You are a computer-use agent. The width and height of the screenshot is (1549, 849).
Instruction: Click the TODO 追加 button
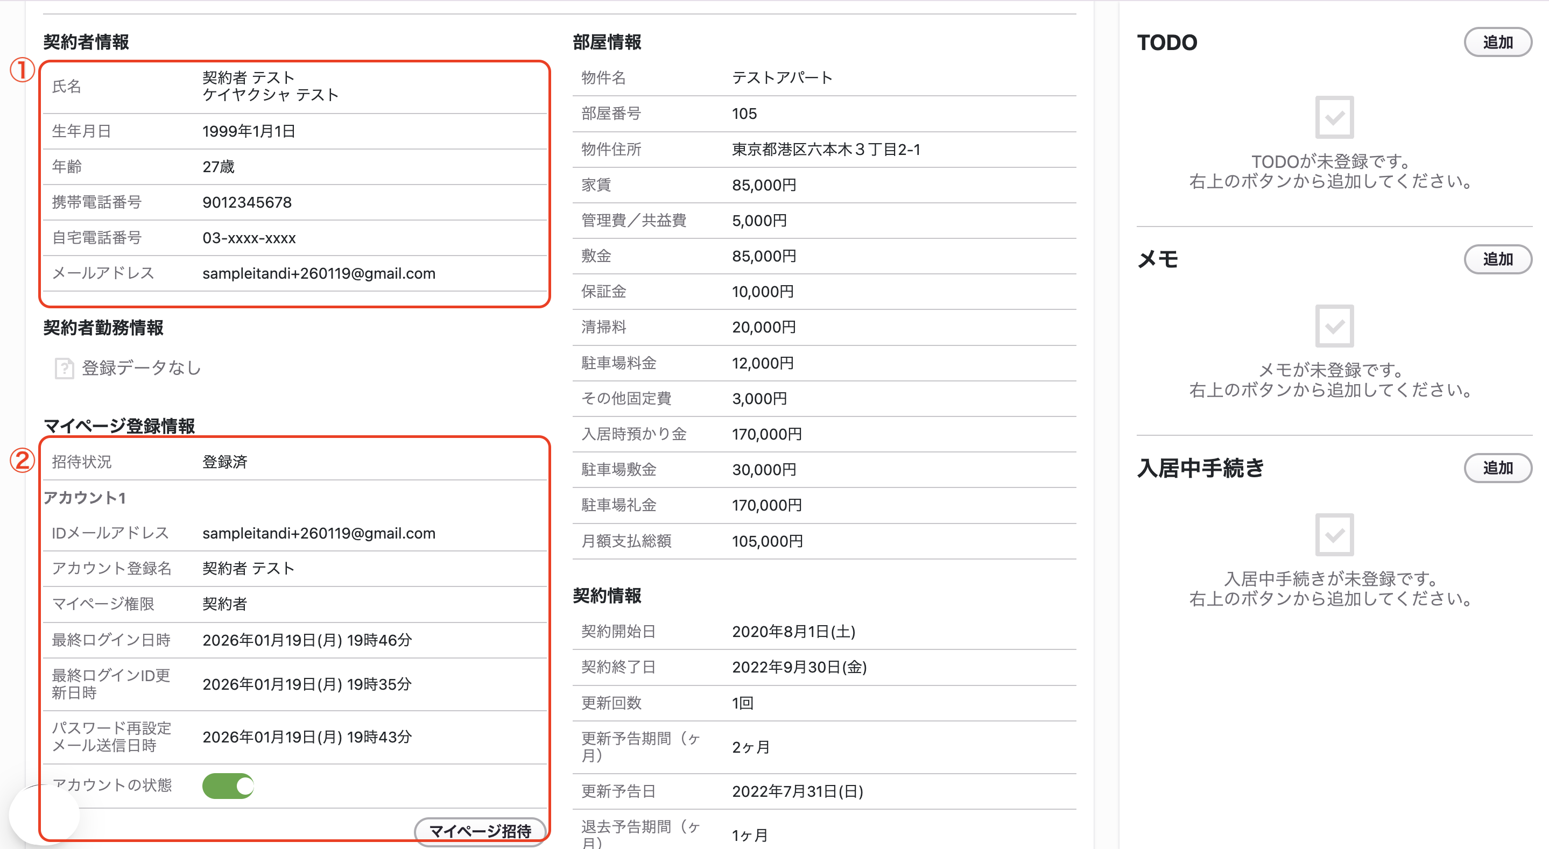coord(1497,42)
